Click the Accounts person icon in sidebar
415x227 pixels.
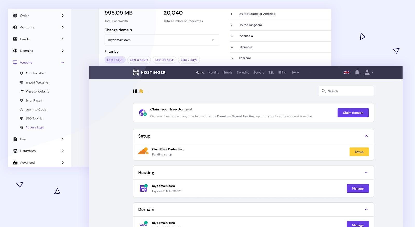pyautogui.click(x=15, y=27)
